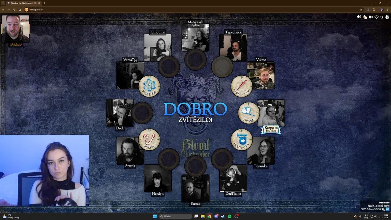The height and width of the screenshot is (220, 391).
Task: Select DeeThane player video
Action: (233, 178)
